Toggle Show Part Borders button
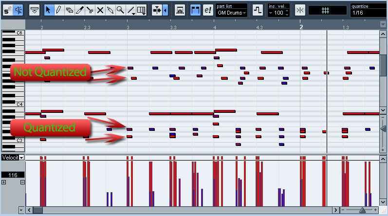Screen dimensions: 388x216 (x=195, y=10)
